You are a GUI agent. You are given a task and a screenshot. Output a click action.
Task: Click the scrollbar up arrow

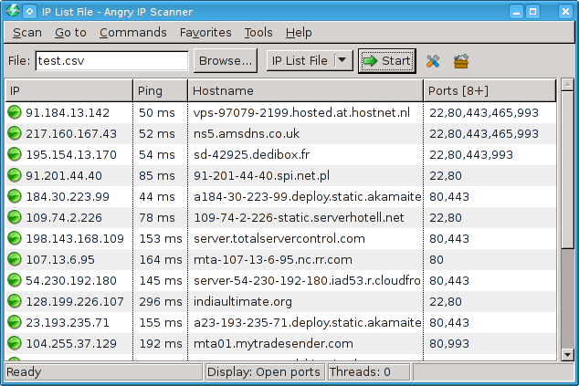pos(567,85)
